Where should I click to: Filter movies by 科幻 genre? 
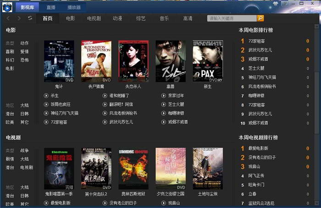coord(10,60)
